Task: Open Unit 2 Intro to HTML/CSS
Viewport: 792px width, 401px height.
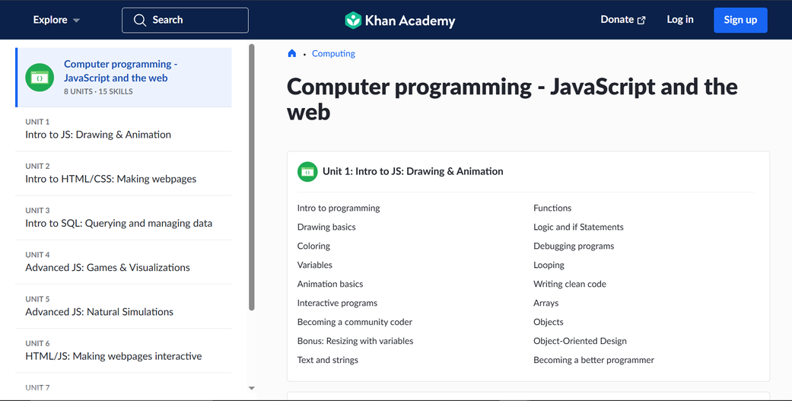Action: (123, 173)
